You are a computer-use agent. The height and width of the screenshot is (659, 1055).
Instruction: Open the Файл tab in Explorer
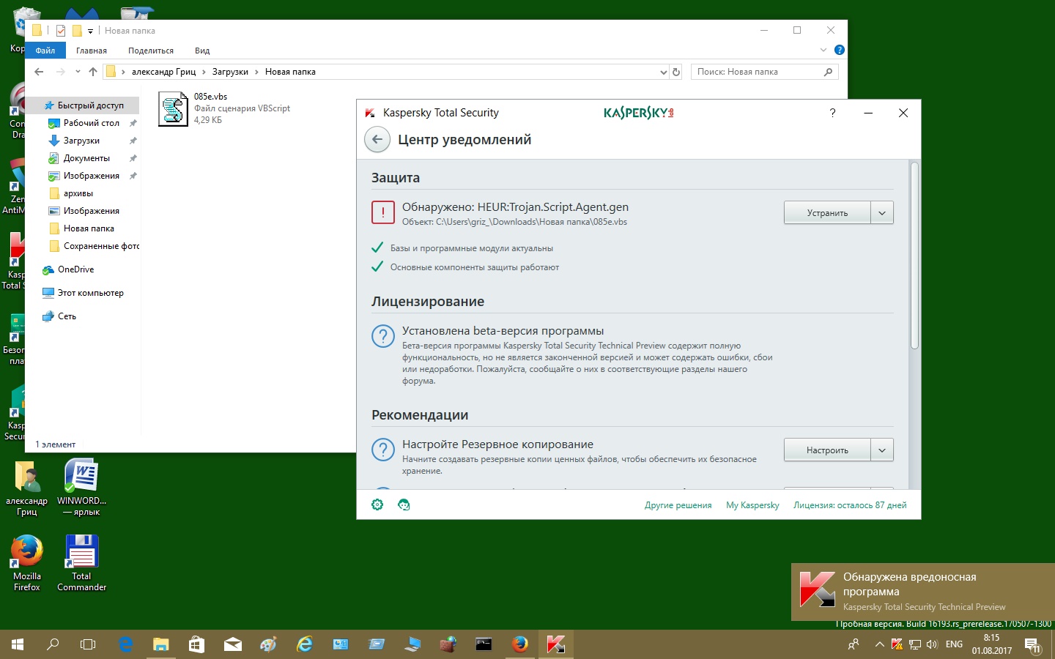coord(45,51)
